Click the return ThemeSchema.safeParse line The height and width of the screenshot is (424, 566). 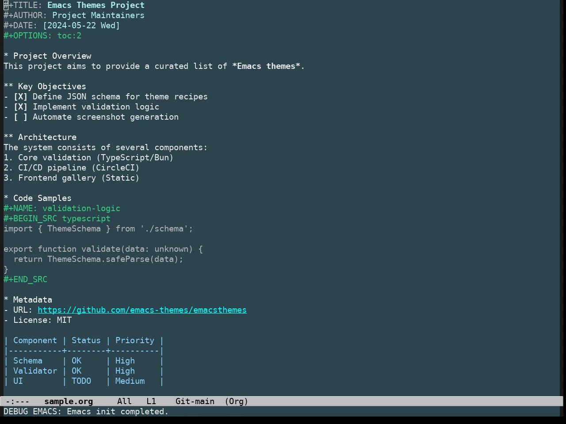[98, 259]
